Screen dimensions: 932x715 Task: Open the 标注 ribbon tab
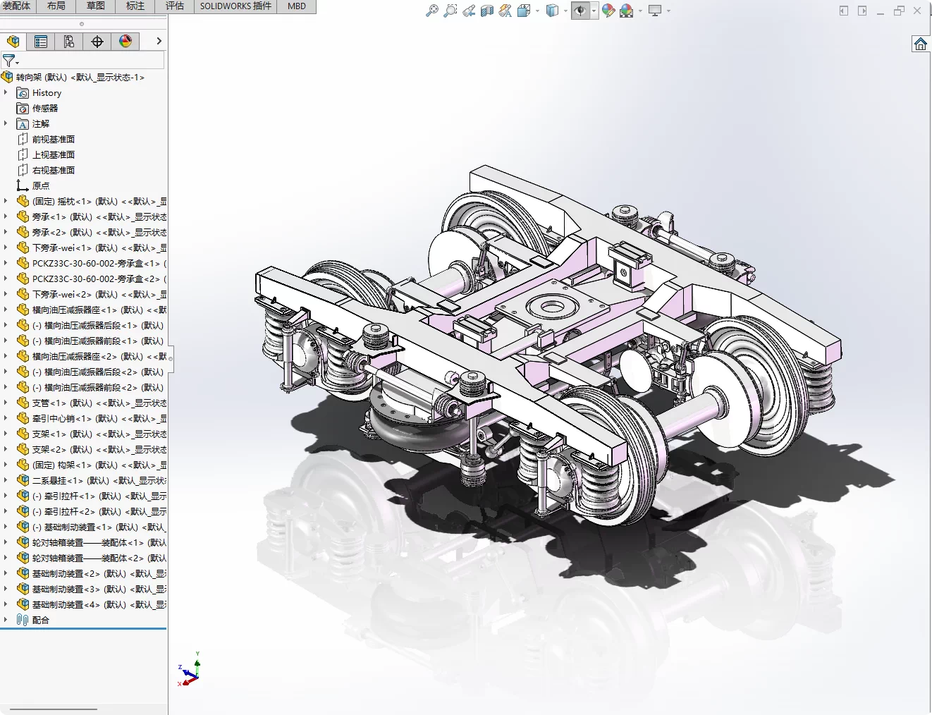coord(135,6)
